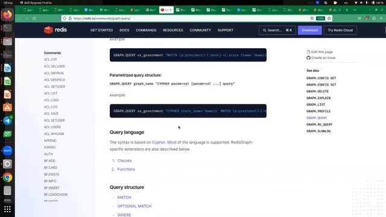This screenshot has width=386, height=217.
Task: Open Firefox from the Ubuntu dock
Action: 7,14
